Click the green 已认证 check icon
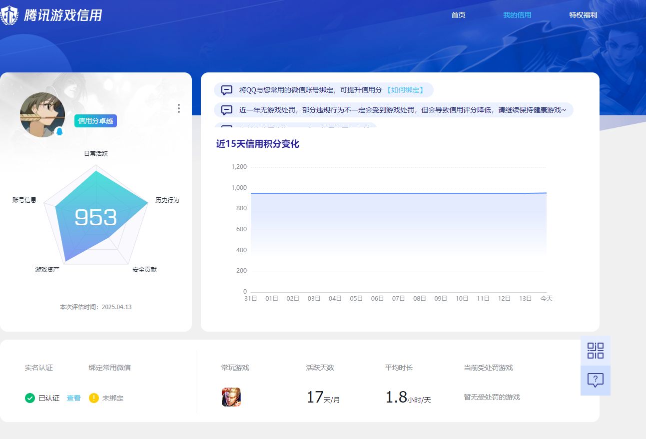Image resolution: width=646 pixels, height=439 pixels. [x=30, y=398]
